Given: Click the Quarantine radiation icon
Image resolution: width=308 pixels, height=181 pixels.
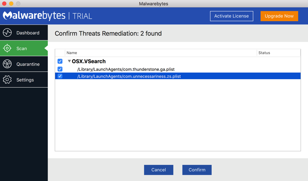Looking at the screenshot, I should click(7, 64).
